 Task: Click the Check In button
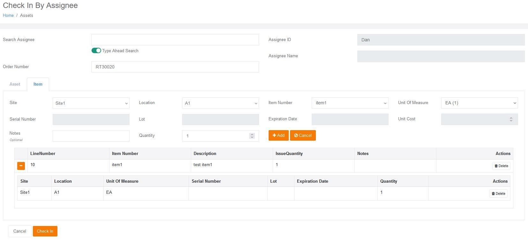click(45, 231)
